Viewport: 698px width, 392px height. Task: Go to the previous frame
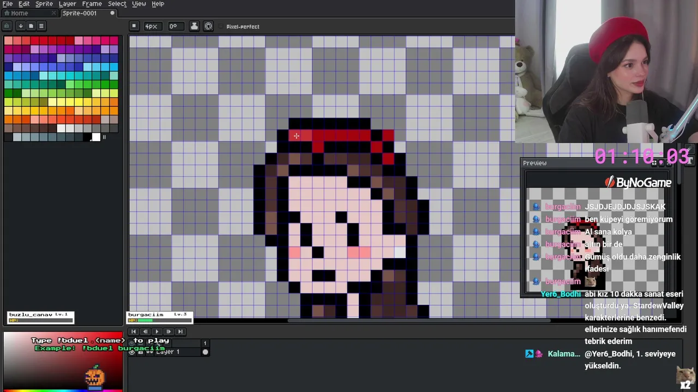coord(145,331)
